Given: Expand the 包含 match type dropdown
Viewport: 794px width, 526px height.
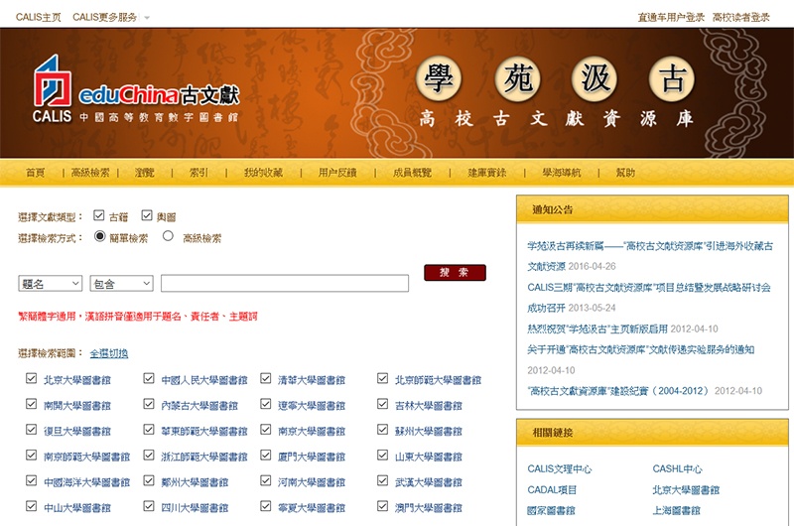Looking at the screenshot, I should click(121, 284).
